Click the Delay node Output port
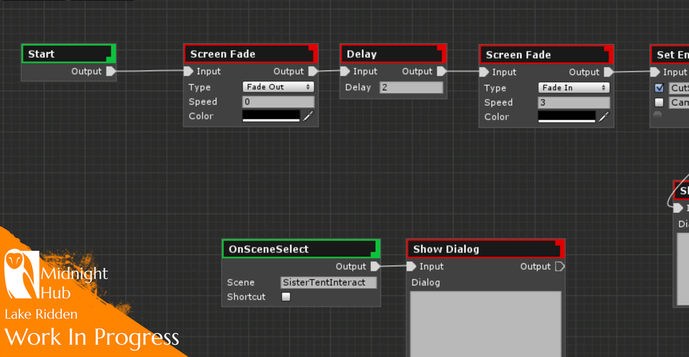 442,71
